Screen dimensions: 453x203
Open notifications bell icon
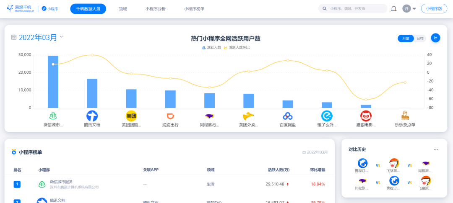coord(393,9)
